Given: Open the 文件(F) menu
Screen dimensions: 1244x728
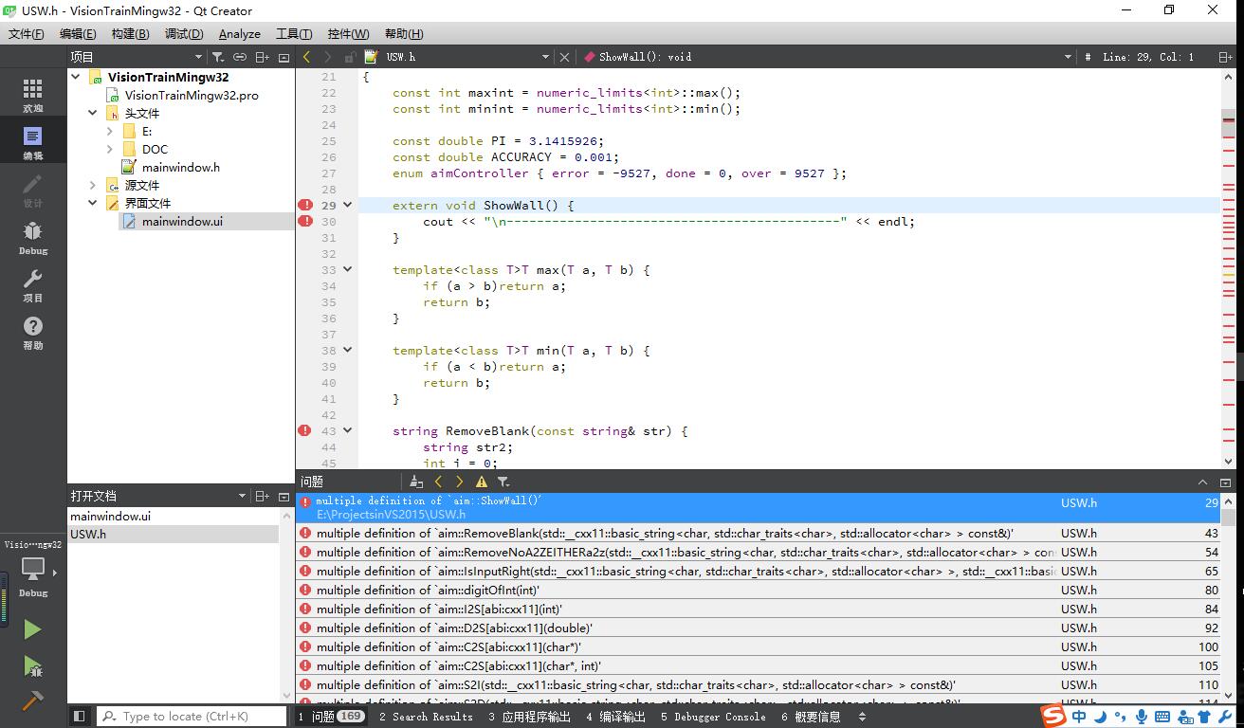Looking at the screenshot, I should (x=27, y=34).
